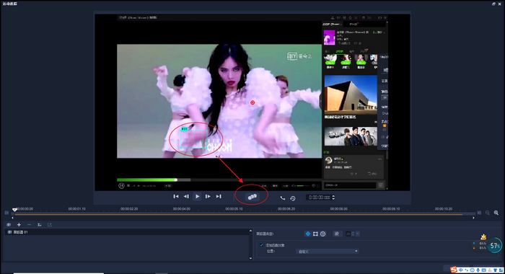Remove the selected tracker with the minus icon
Screen dimensions: 505x274
(x=30, y=225)
